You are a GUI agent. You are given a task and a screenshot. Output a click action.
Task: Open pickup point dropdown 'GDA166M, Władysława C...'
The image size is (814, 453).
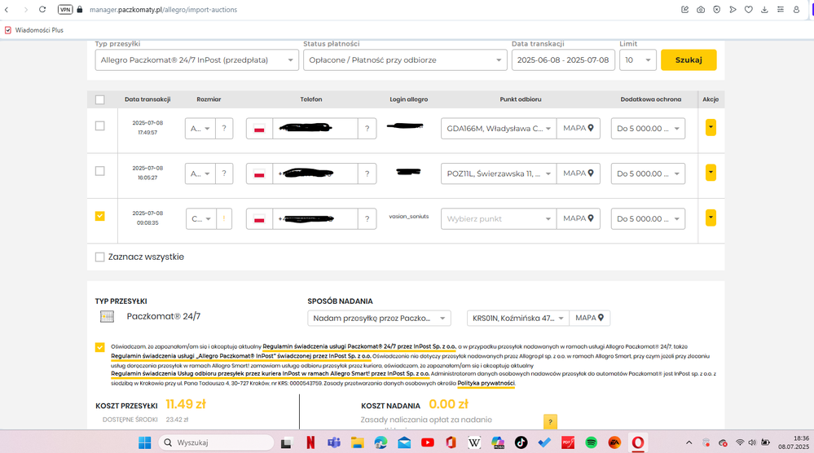(499, 128)
